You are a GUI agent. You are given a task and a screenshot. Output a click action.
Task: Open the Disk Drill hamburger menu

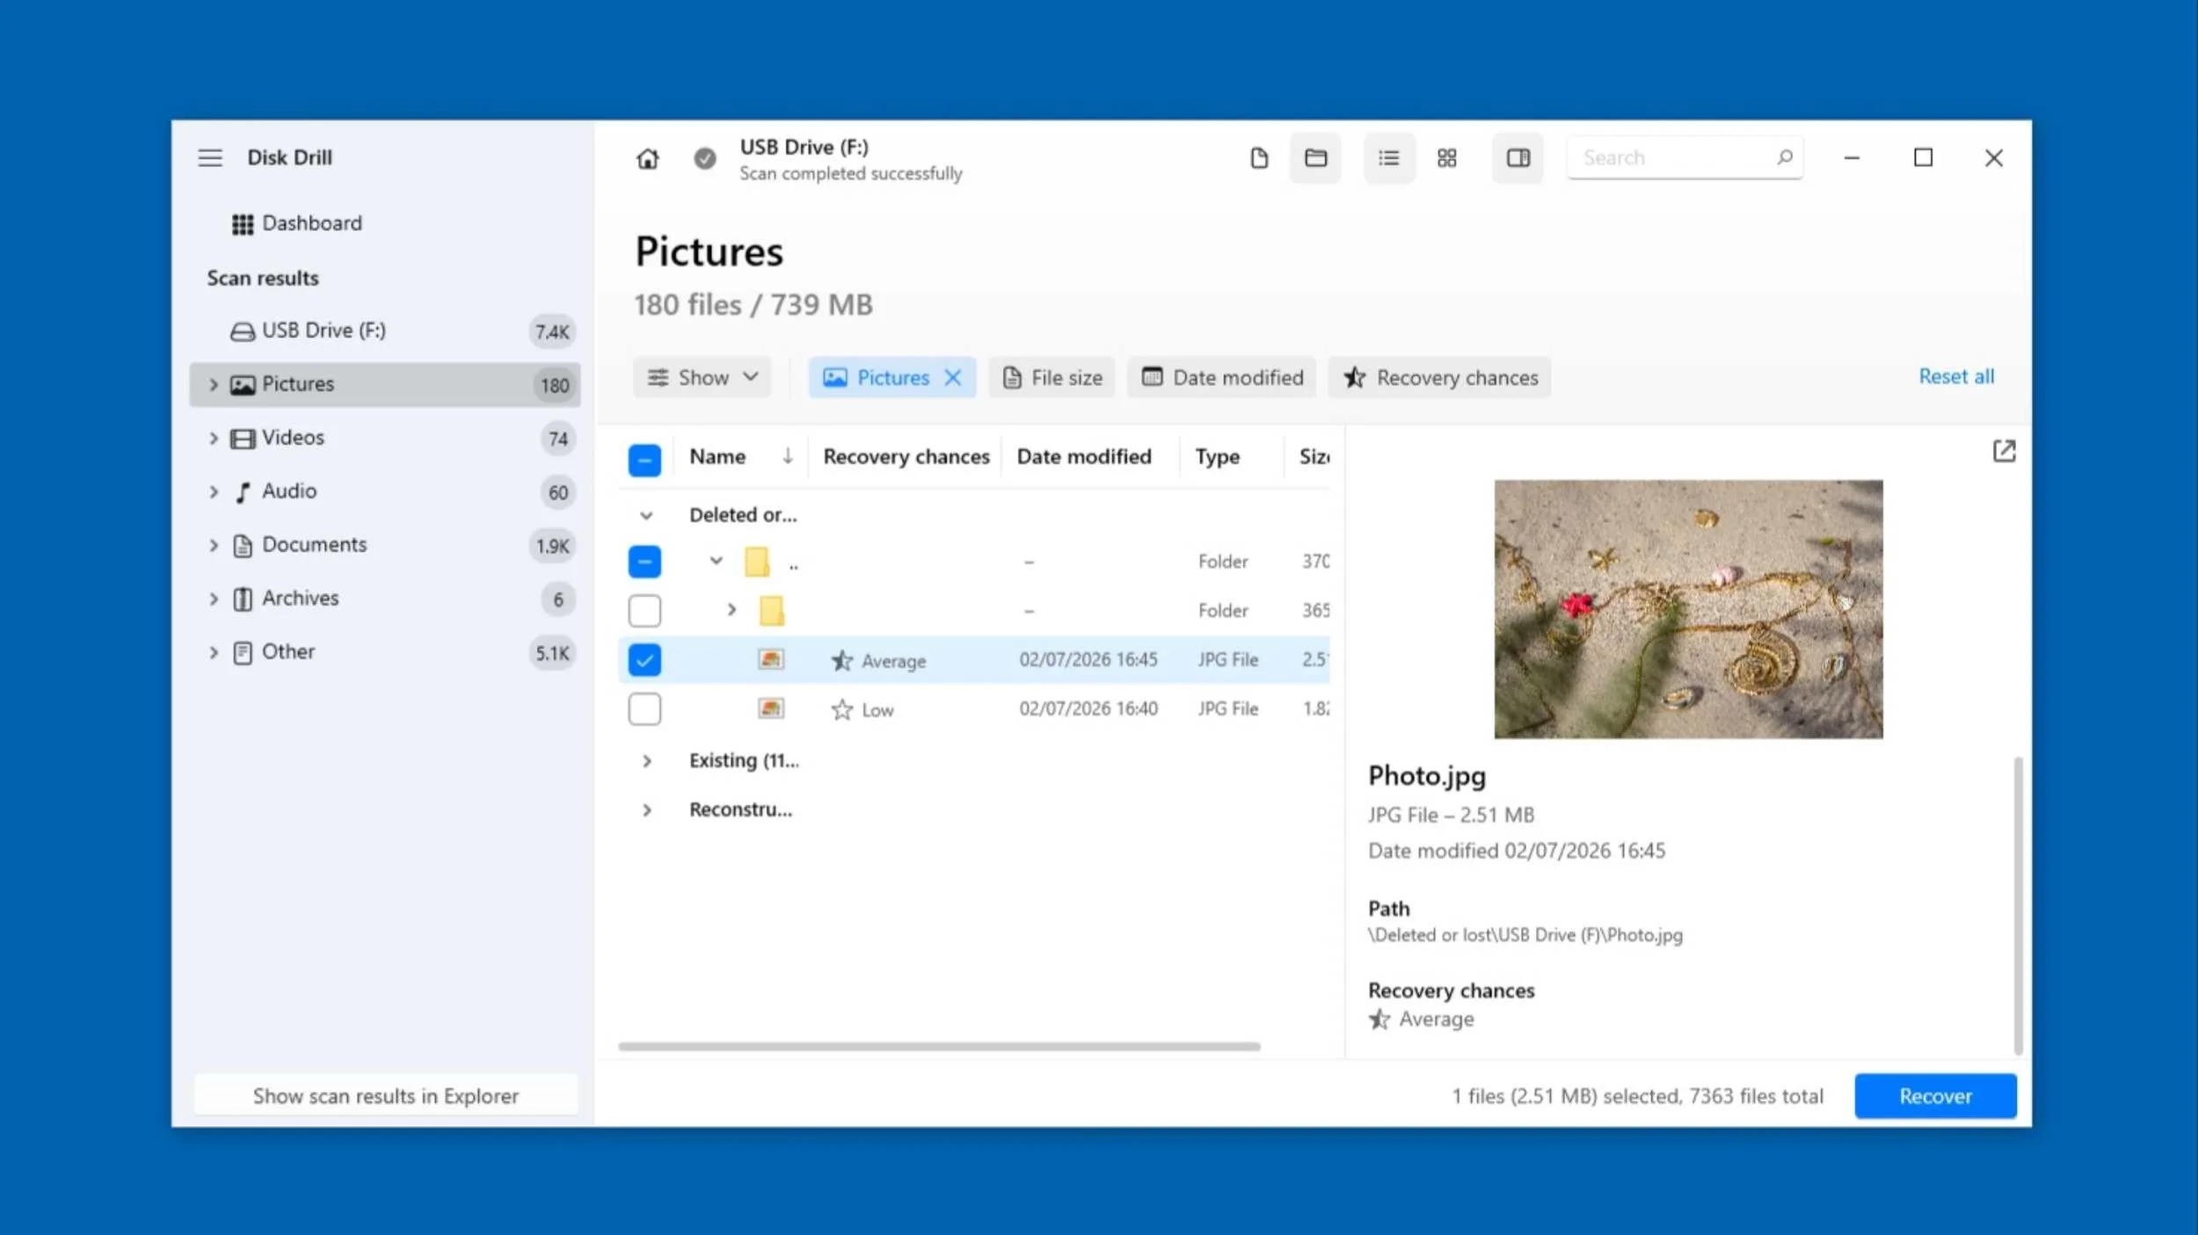pos(210,158)
